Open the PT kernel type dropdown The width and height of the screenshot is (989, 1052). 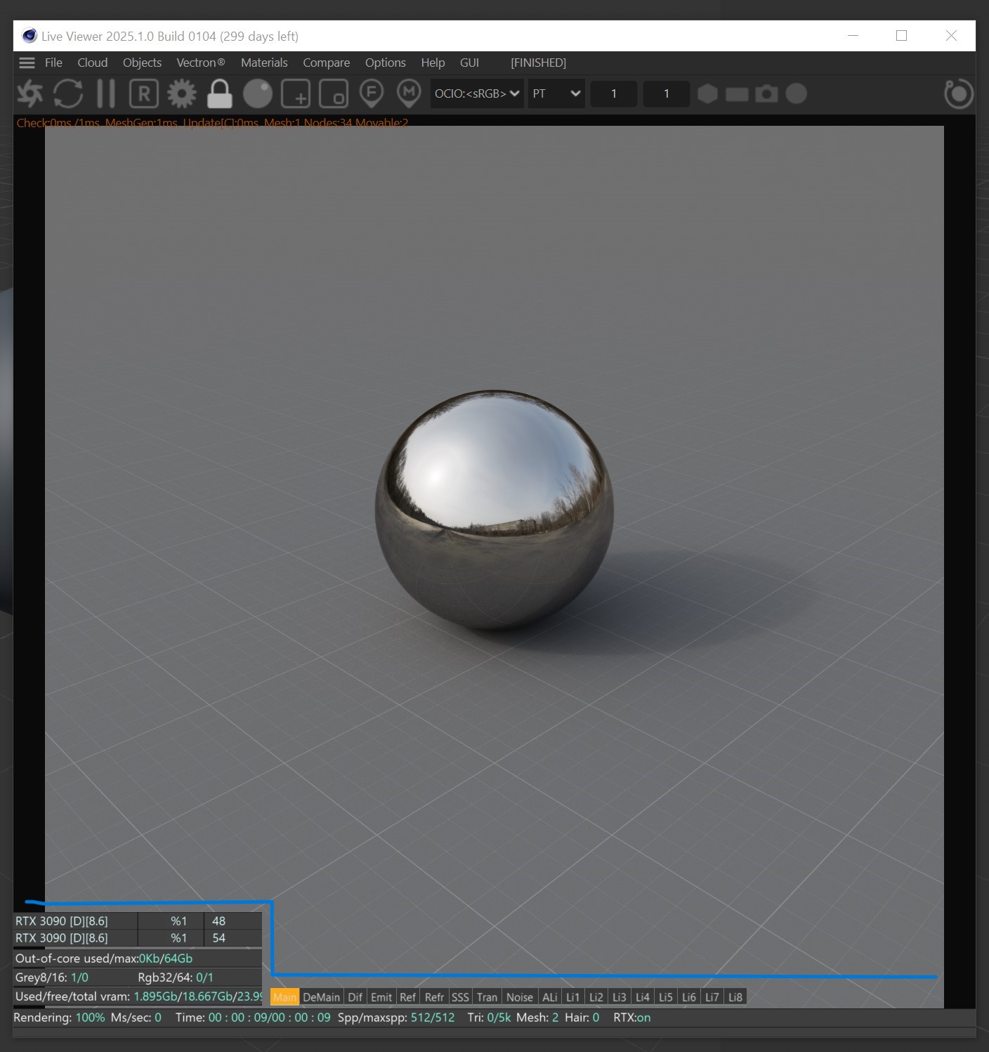point(556,93)
